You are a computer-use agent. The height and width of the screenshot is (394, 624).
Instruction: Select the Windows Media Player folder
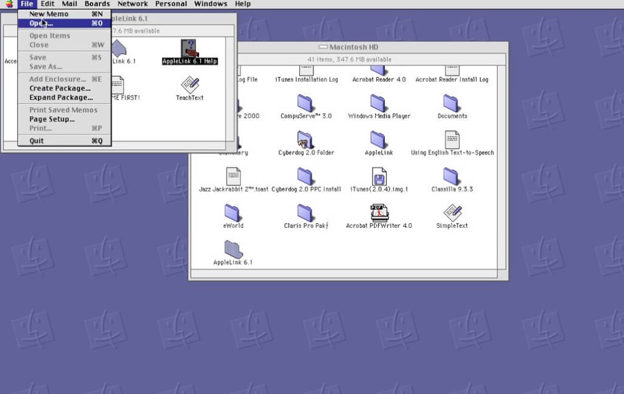coord(378,103)
